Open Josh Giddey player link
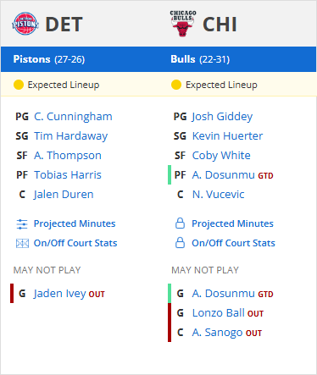 point(222,117)
